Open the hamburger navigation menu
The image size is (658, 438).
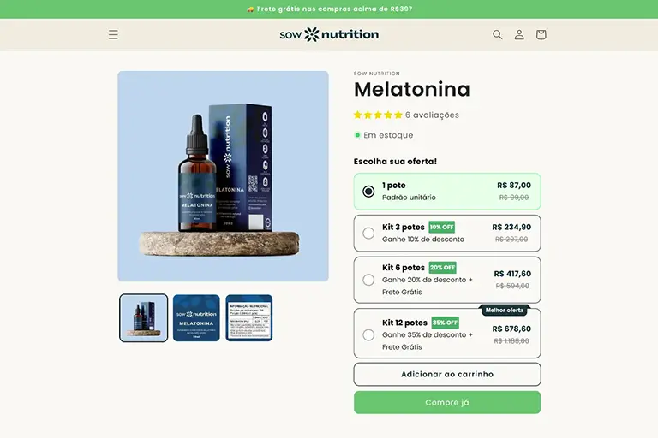coord(113,34)
